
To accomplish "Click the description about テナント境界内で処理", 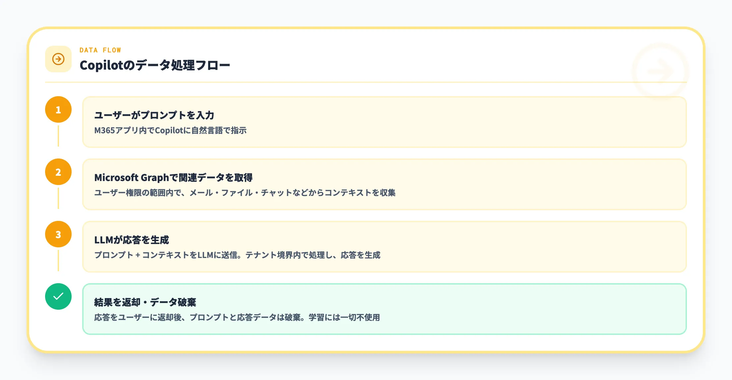I will coord(237,255).
